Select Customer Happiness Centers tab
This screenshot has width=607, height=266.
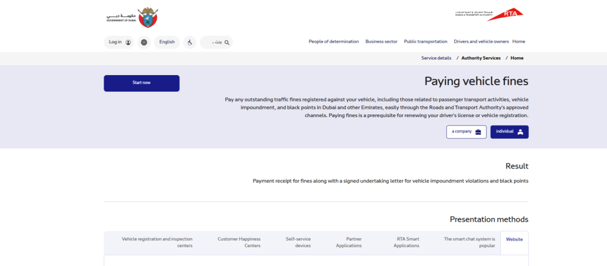click(239, 242)
